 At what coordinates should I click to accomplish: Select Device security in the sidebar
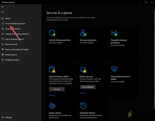click(x=11, y=44)
